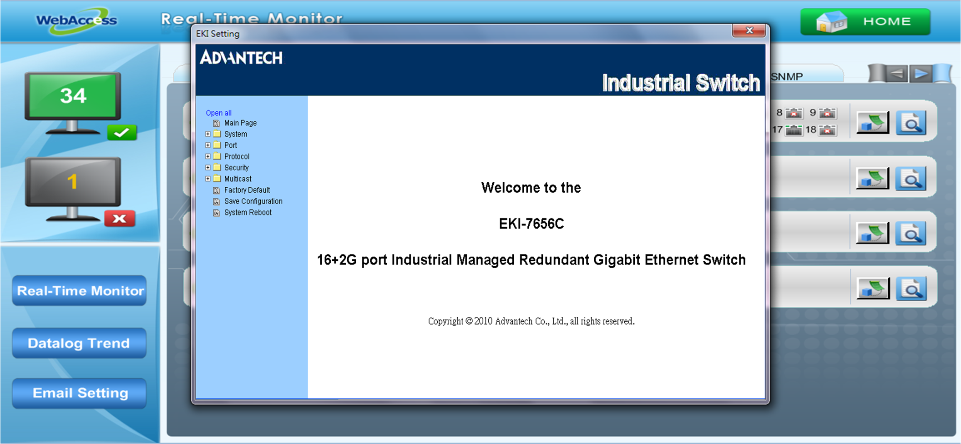This screenshot has width=961, height=444.
Task: Click the HOME button
Action: pyautogui.click(x=865, y=21)
